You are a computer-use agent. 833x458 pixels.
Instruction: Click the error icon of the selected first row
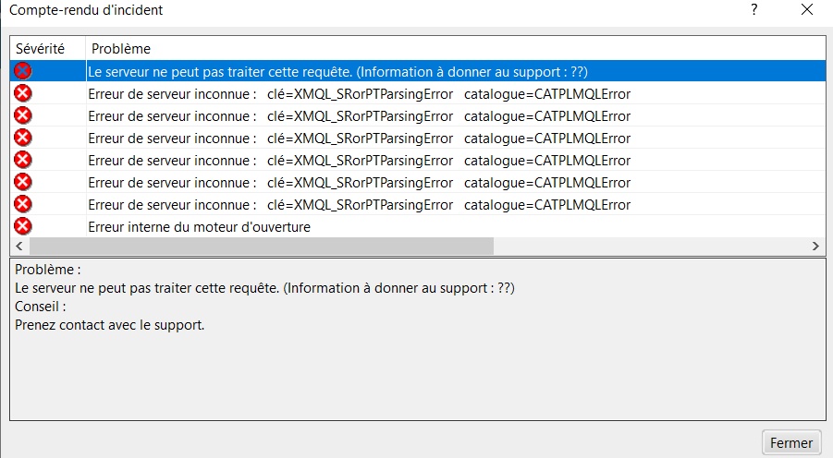23,71
